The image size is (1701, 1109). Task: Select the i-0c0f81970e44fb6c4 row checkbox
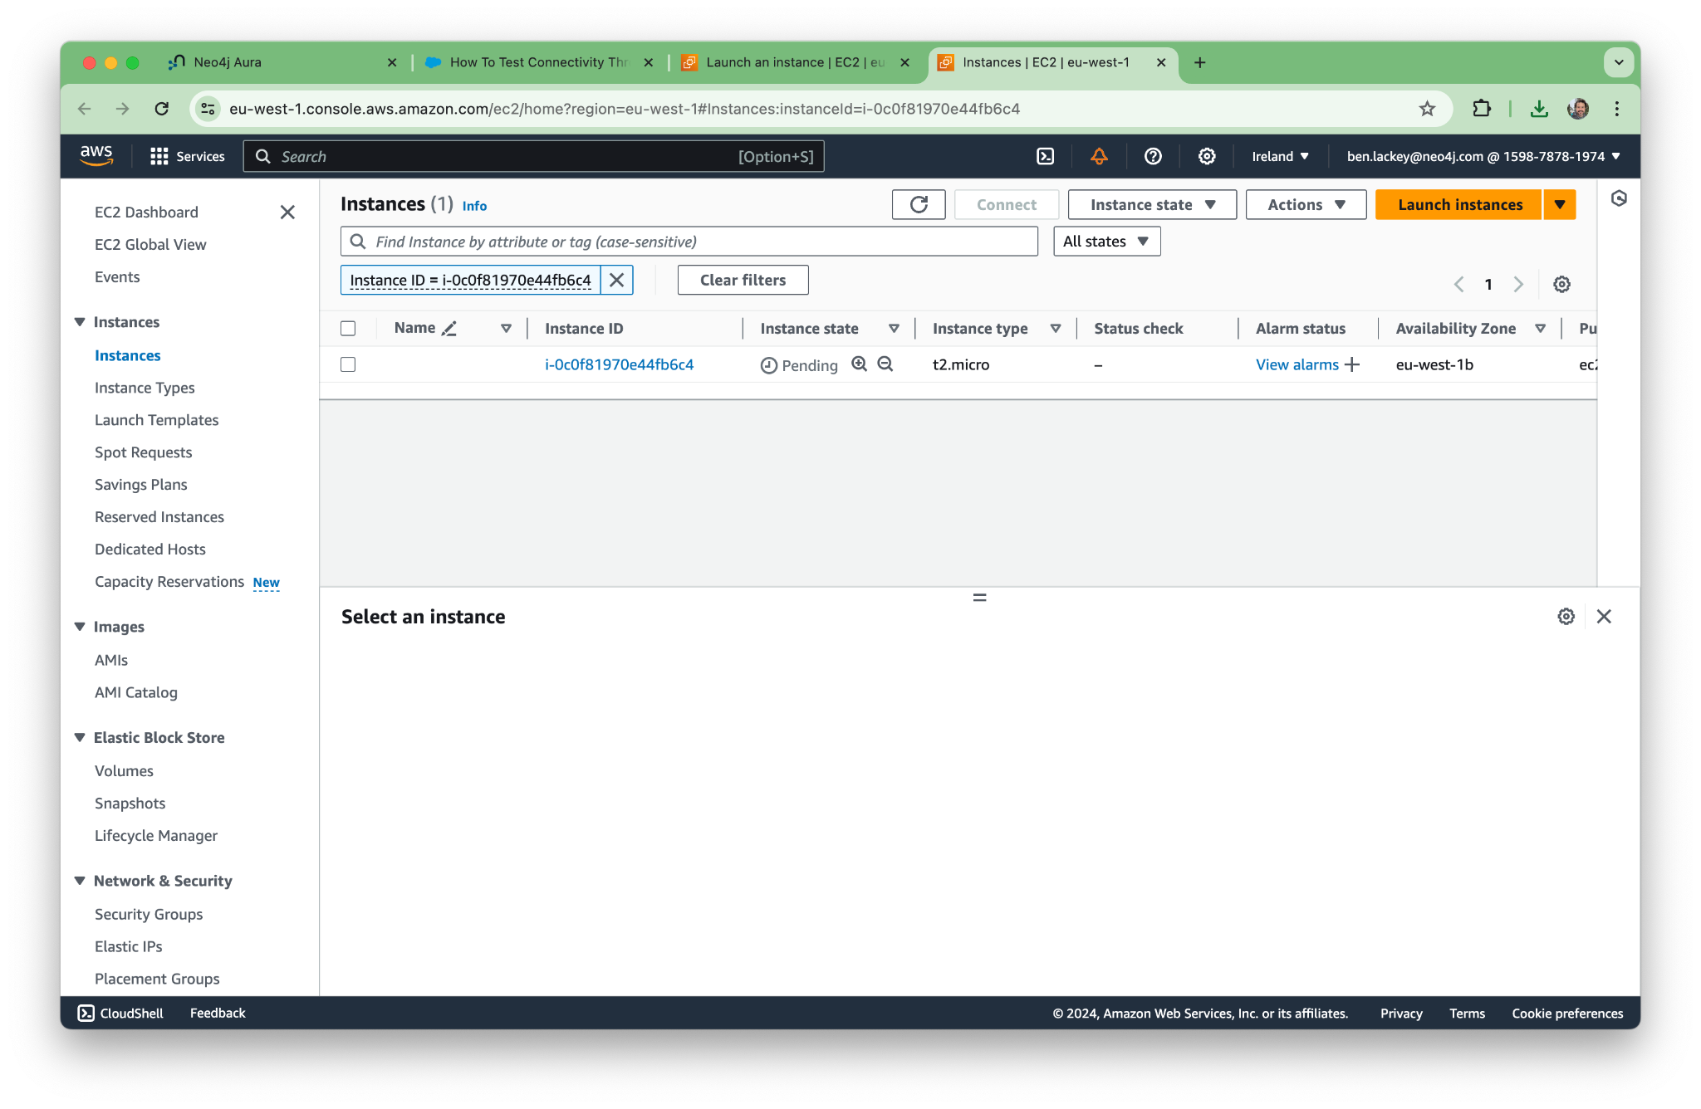[x=348, y=364]
